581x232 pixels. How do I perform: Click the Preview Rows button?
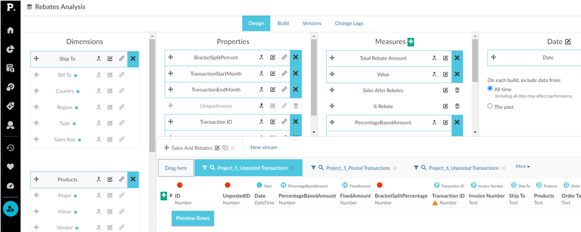point(193,218)
